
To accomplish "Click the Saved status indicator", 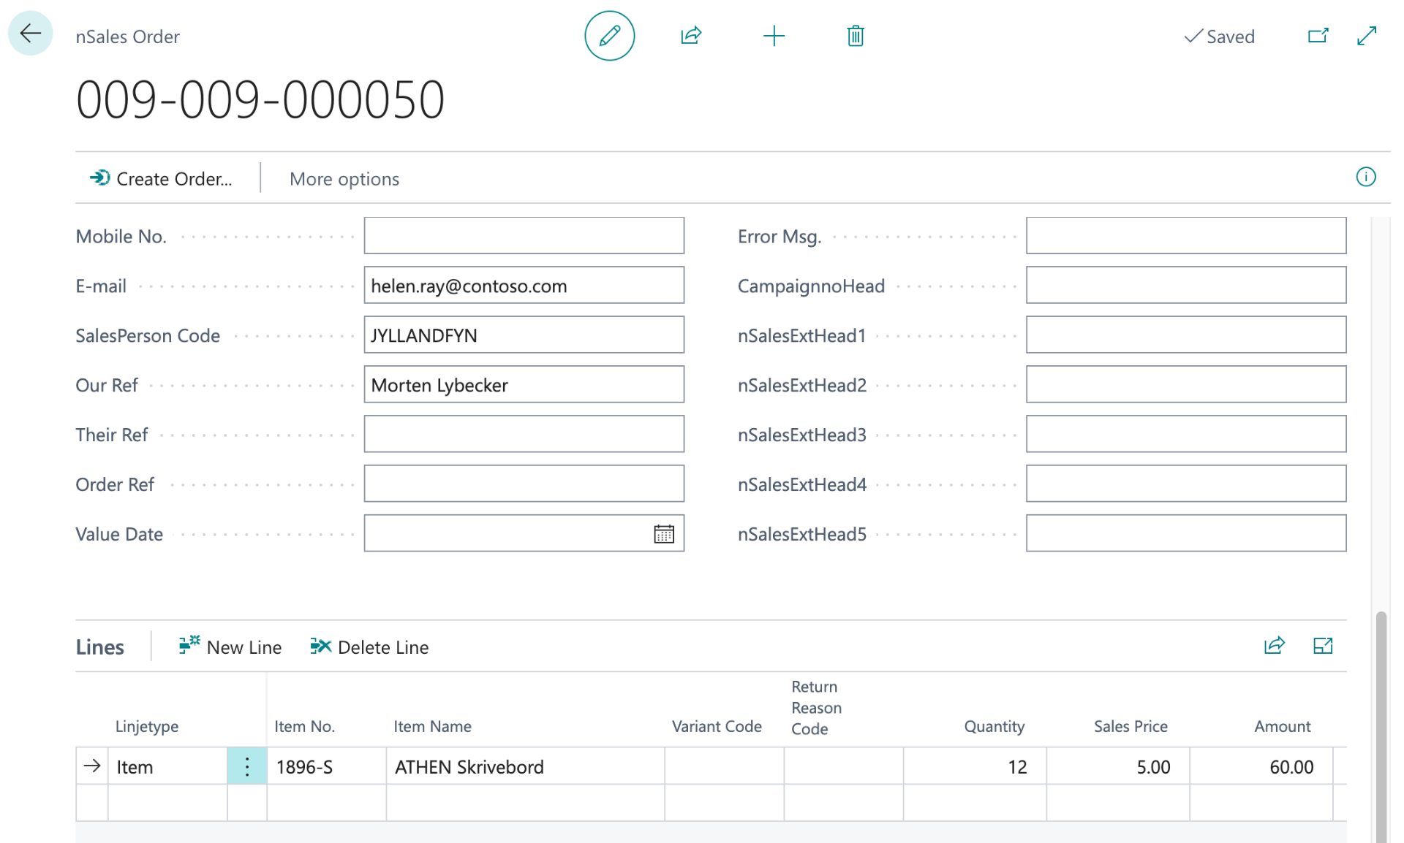I will pyautogui.click(x=1219, y=37).
